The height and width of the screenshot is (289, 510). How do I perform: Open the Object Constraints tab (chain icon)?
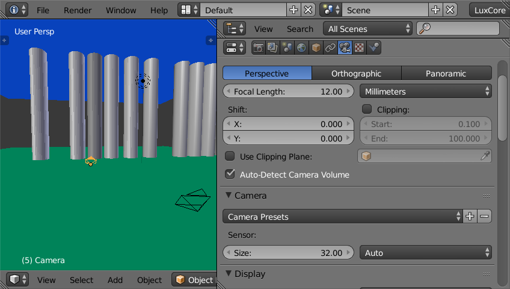click(x=330, y=48)
